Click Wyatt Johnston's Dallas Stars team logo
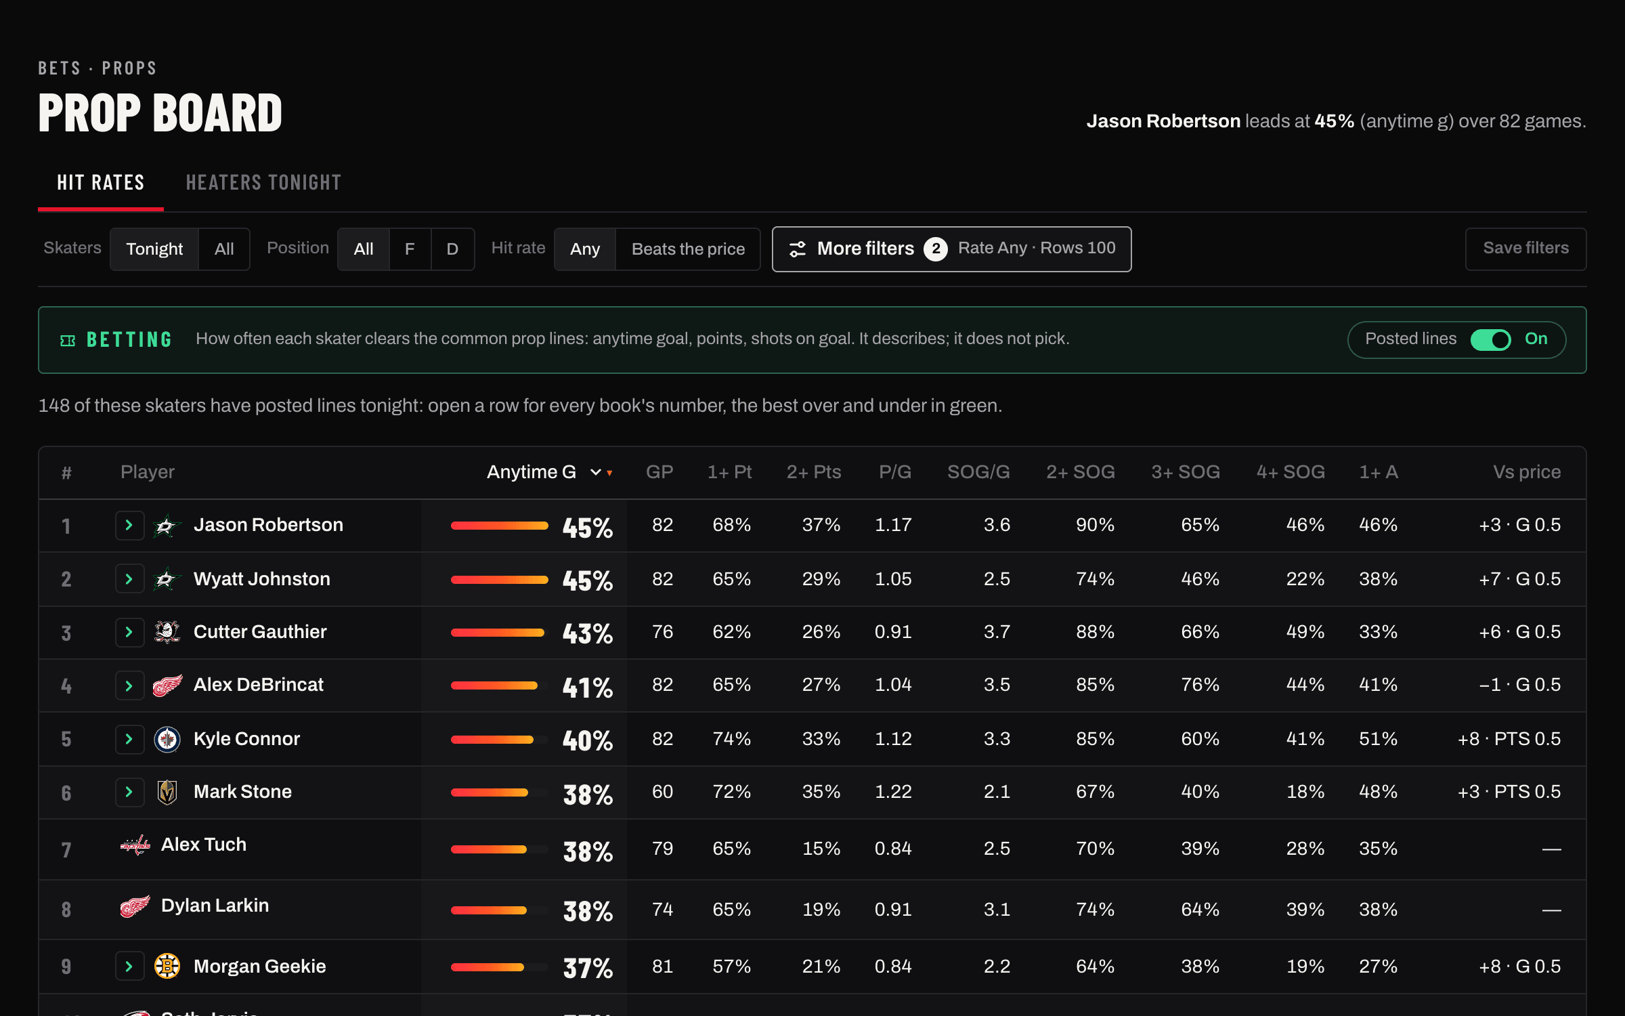The image size is (1625, 1016). (x=167, y=579)
